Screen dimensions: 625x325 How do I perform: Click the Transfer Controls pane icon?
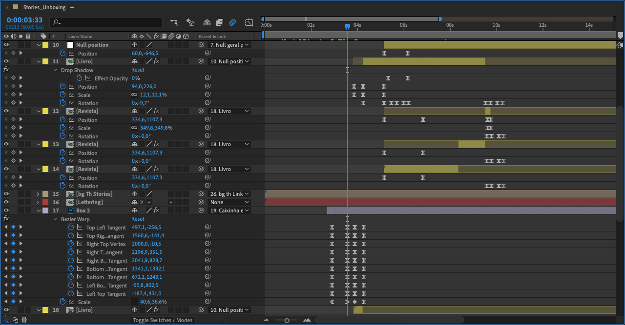[16, 320]
